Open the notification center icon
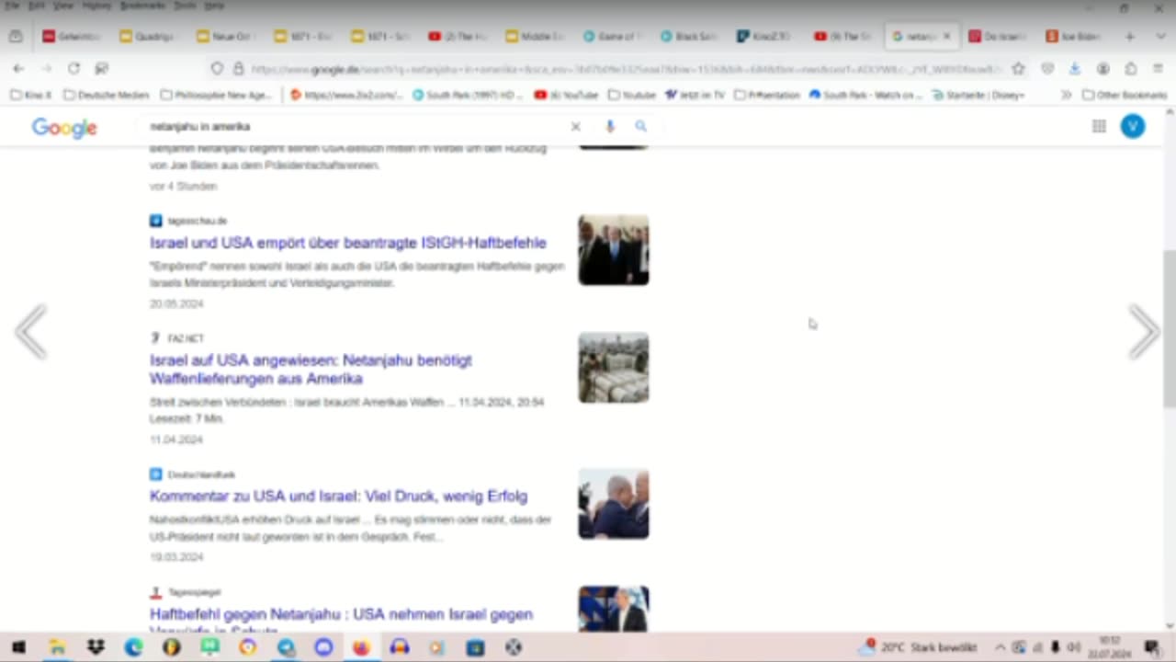1176x662 pixels. [x=1152, y=647]
